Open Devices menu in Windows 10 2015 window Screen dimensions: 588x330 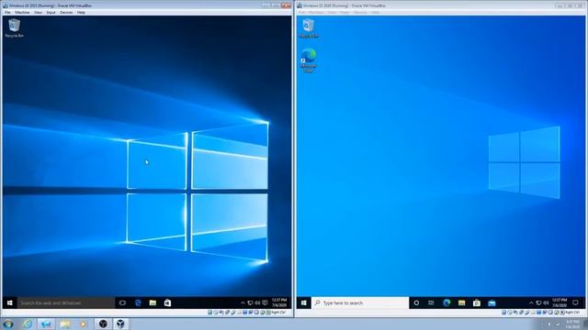pos(66,12)
